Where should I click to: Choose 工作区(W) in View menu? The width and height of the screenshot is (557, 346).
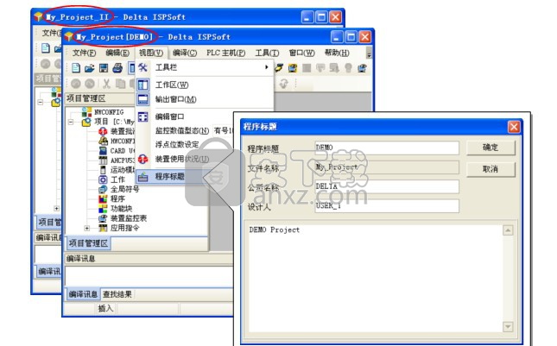click(x=172, y=85)
